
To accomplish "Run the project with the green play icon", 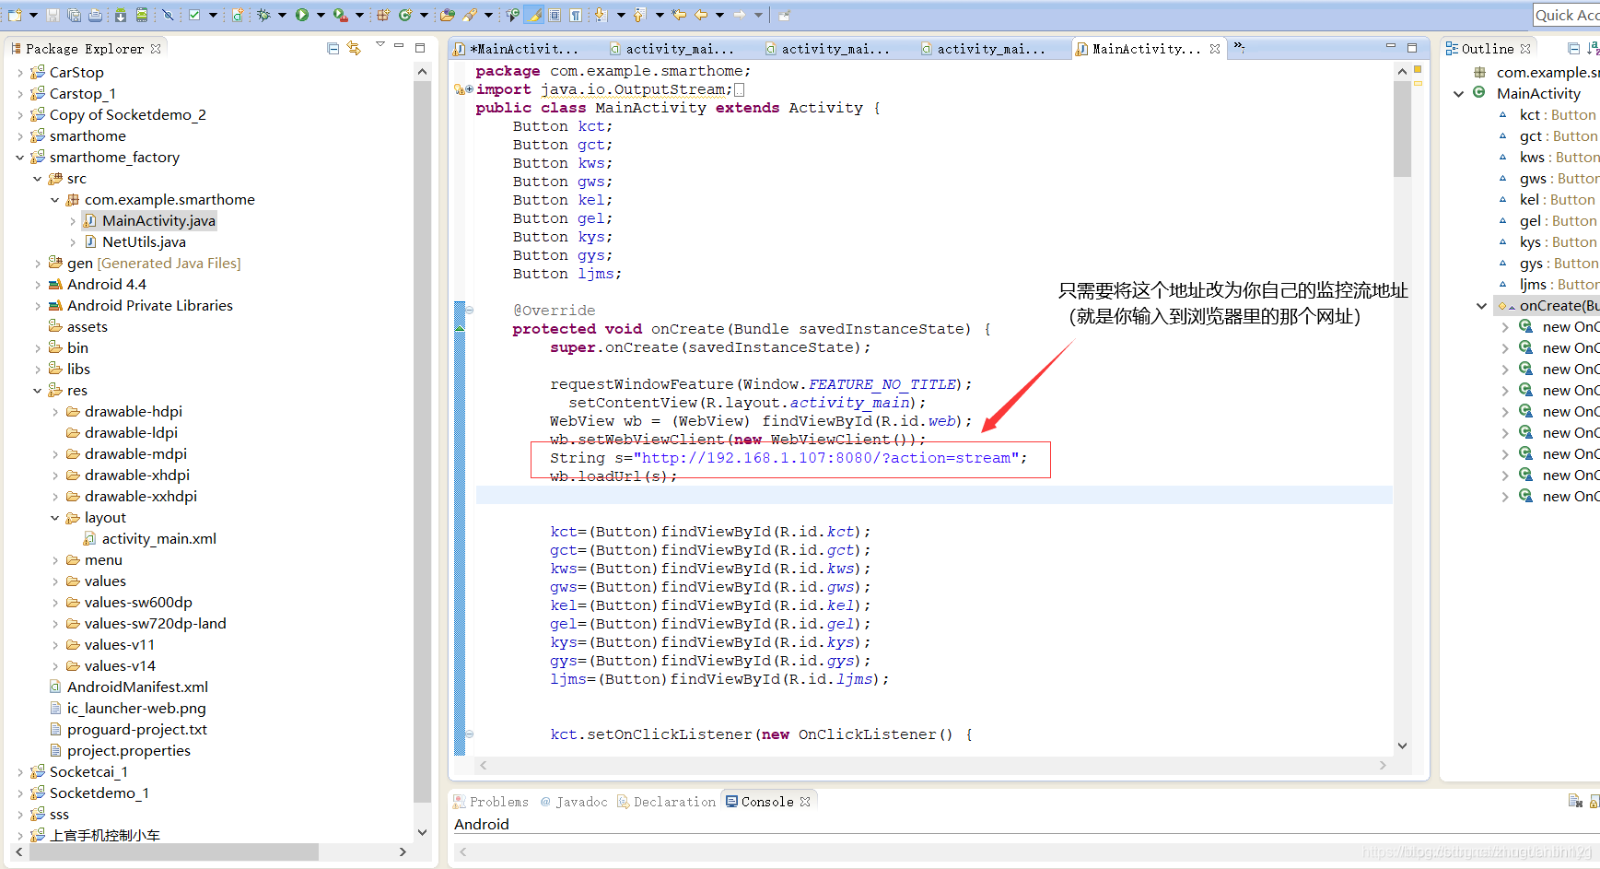I will pyautogui.click(x=302, y=15).
